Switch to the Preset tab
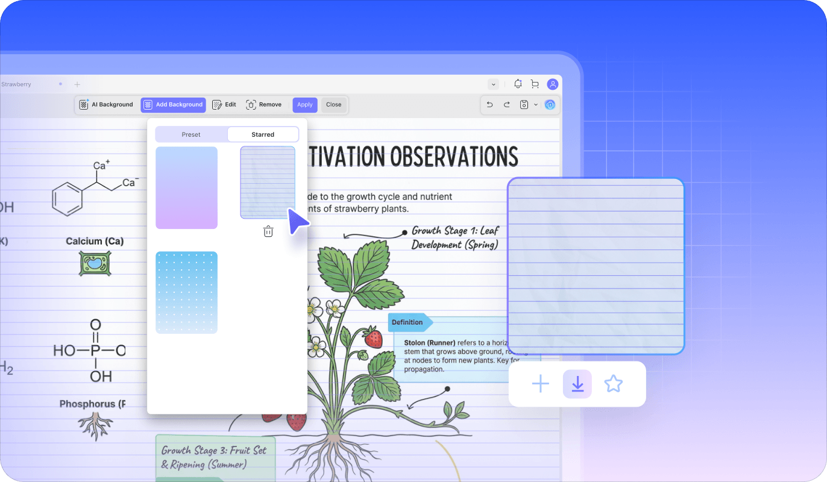 click(x=191, y=134)
